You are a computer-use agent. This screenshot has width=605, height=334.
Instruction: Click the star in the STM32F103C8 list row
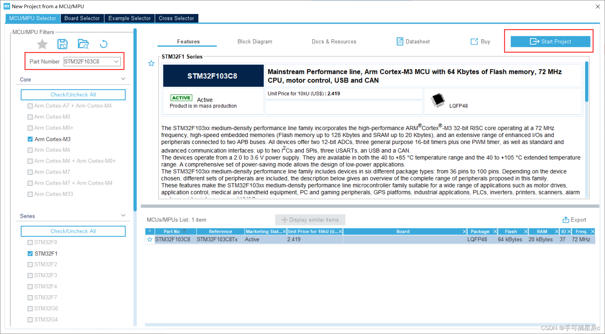point(150,239)
